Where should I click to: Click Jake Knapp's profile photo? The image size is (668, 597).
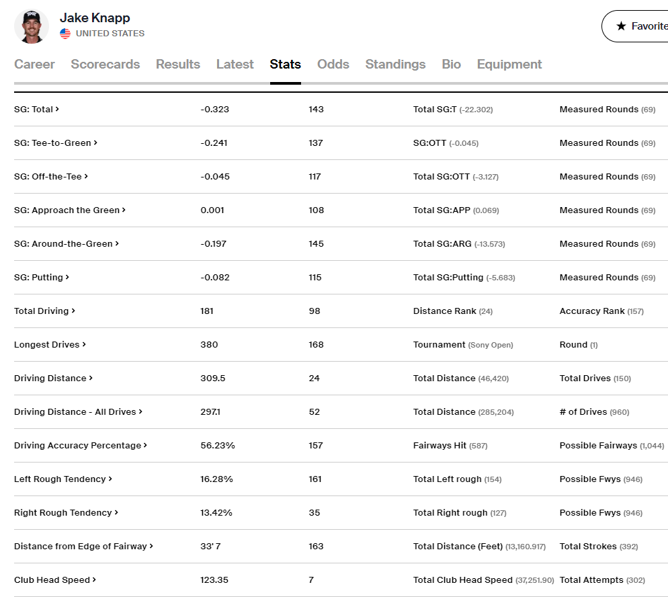click(32, 26)
